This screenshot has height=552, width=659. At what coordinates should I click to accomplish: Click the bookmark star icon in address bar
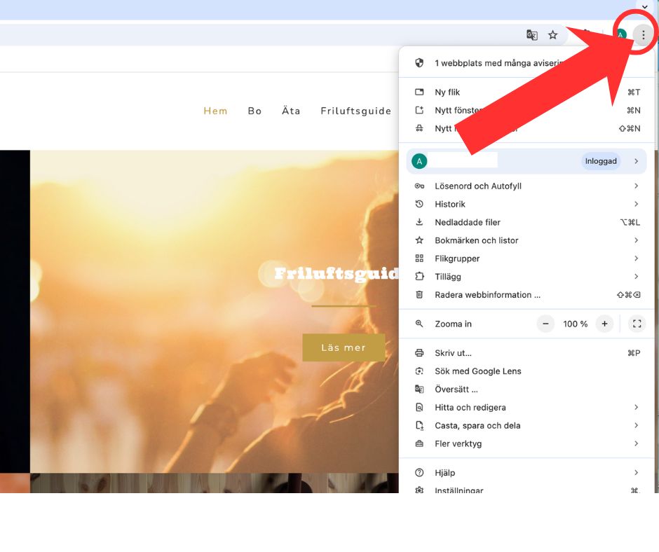[552, 35]
